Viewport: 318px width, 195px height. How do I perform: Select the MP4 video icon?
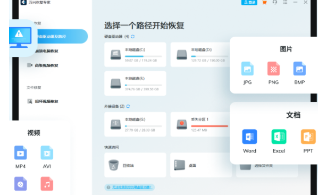[x=21, y=152]
